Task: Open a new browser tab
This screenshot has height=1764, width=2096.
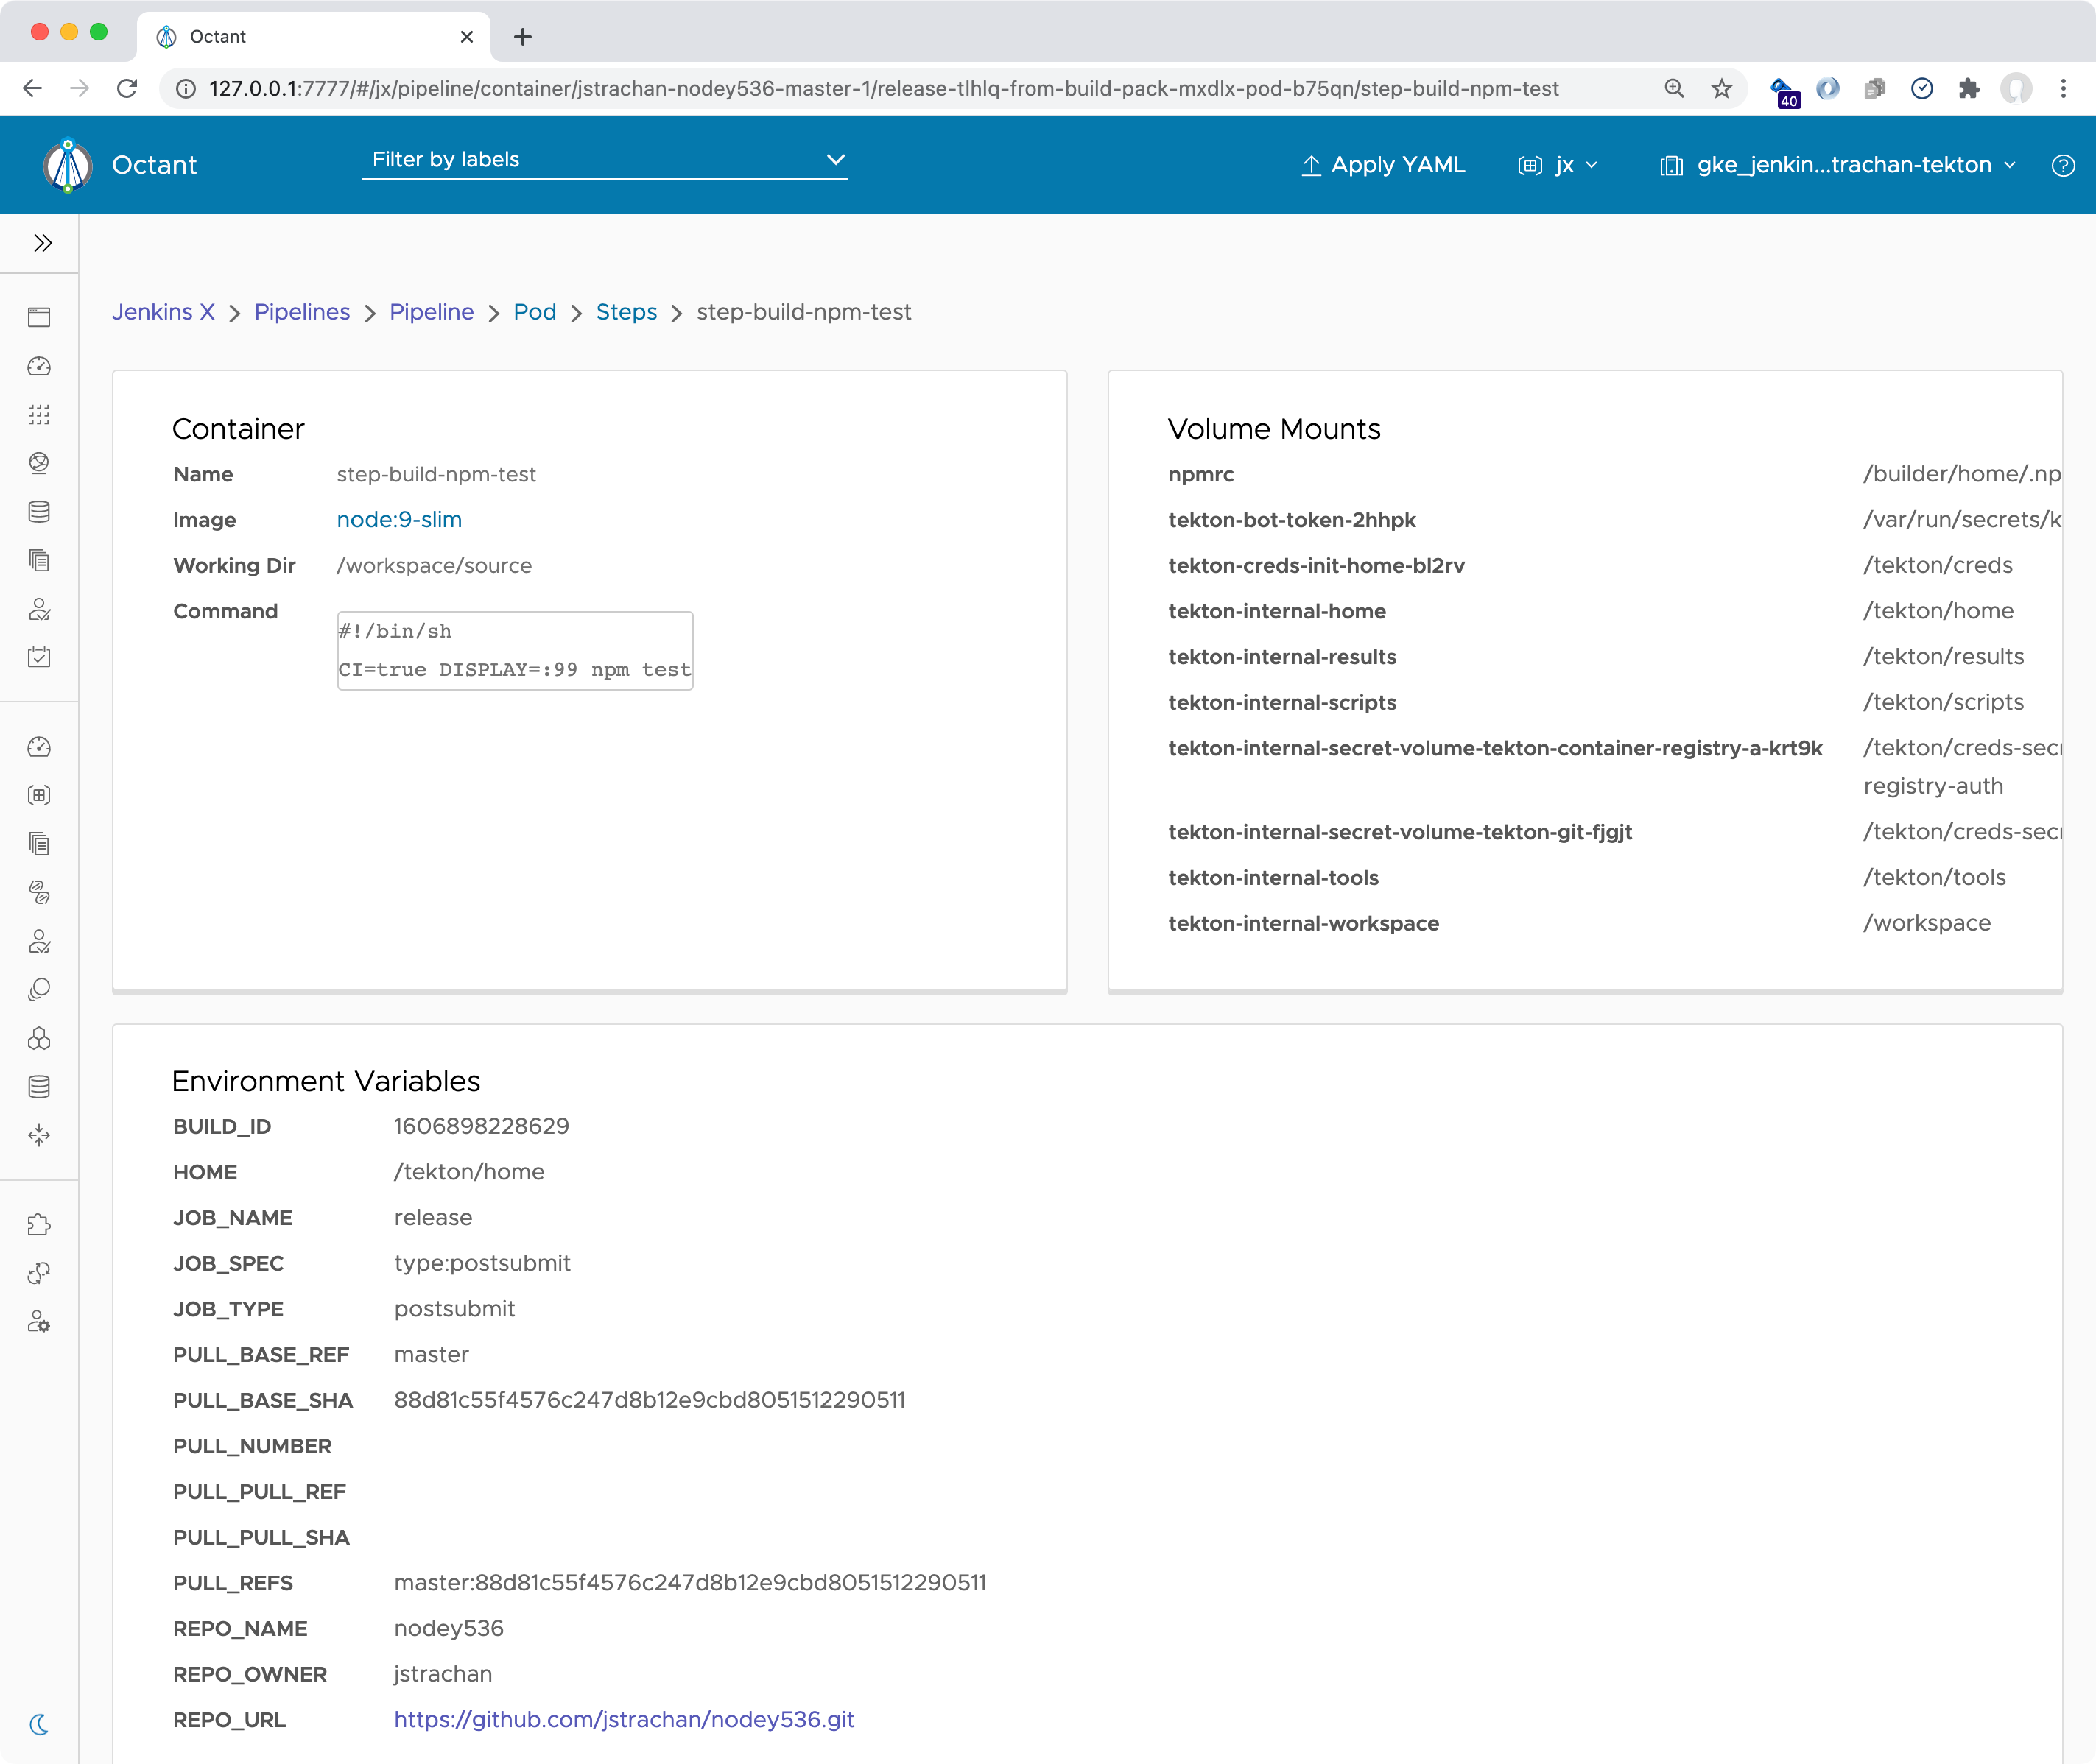Action: [522, 37]
